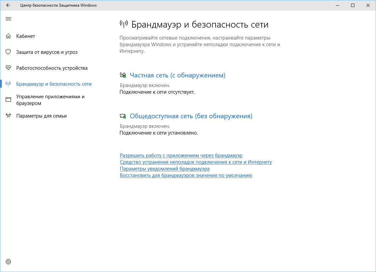Open firewall notification settings

[164, 169]
